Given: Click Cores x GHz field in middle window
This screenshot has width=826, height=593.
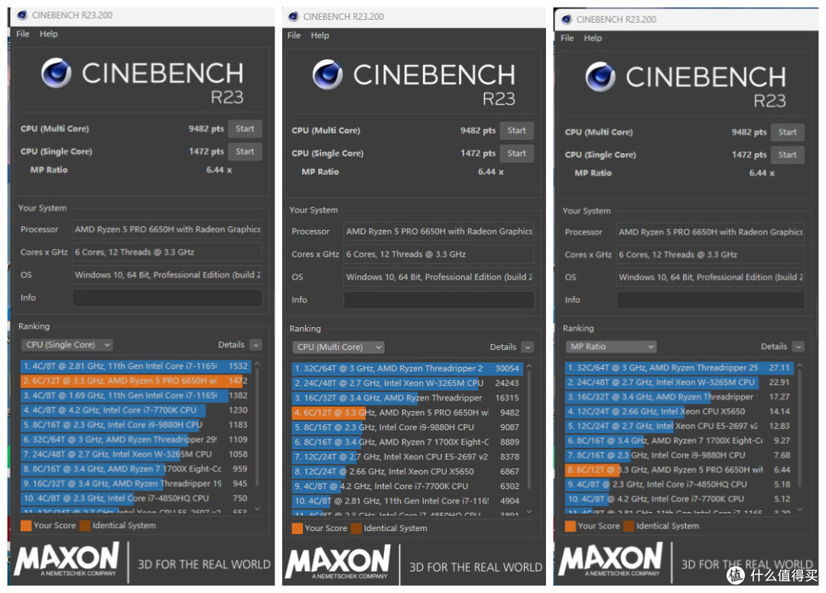Looking at the screenshot, I should tap(439, 254).
